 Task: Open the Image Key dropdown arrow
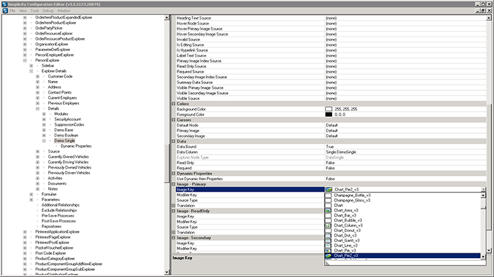(x=483, y=190)
